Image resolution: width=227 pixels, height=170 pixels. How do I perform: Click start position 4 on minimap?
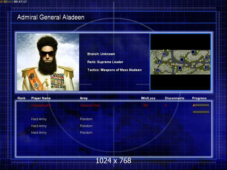(x=159, y=61)
